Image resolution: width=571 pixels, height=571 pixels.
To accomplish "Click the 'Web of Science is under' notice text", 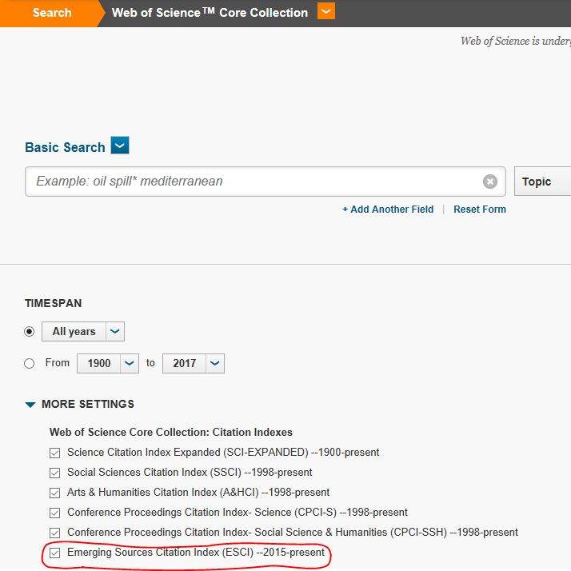I will pos(516,41).
